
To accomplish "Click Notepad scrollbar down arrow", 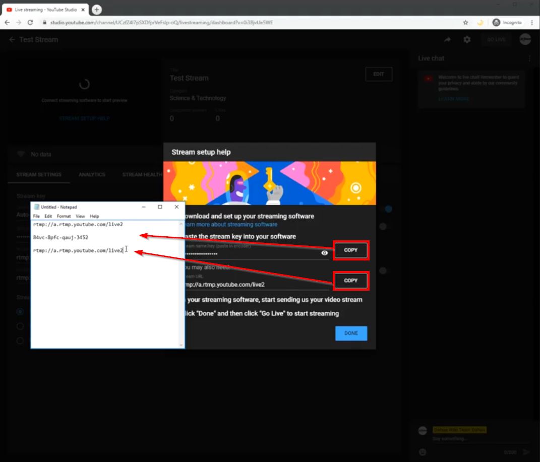I will click(181, 345).
